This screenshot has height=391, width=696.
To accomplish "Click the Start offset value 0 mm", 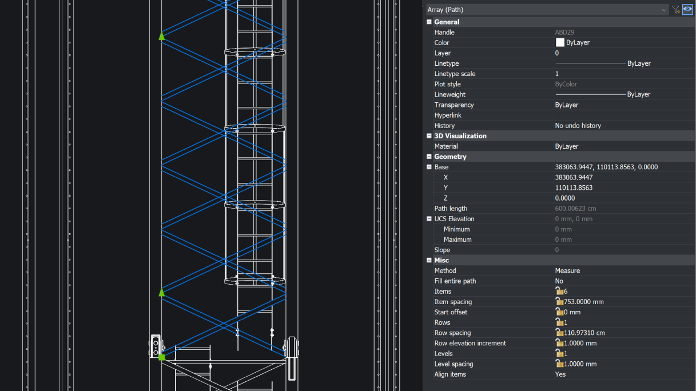I will (x=572, y=312).
